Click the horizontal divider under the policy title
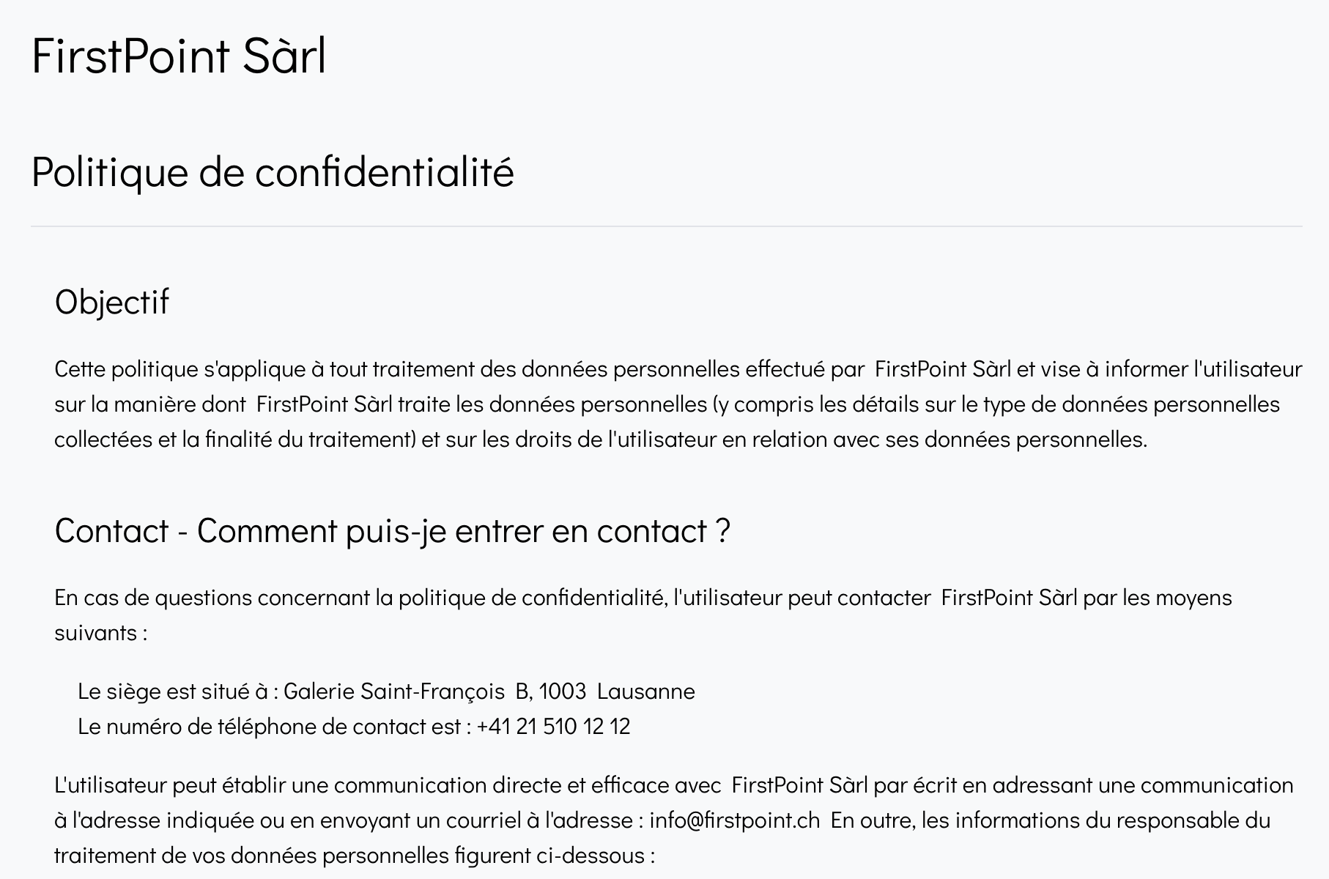Image resolution: width=1329 pixels, height=879 pixels. tap(667, 226)
